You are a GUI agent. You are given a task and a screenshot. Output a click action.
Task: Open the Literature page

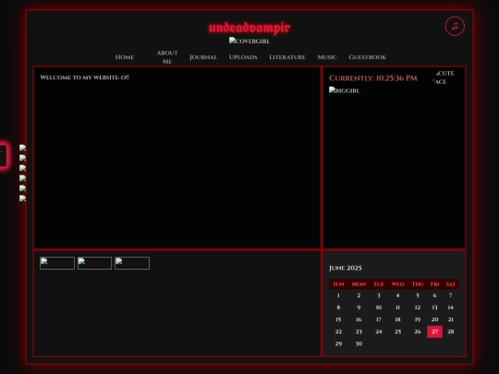(x=287, y=57)
